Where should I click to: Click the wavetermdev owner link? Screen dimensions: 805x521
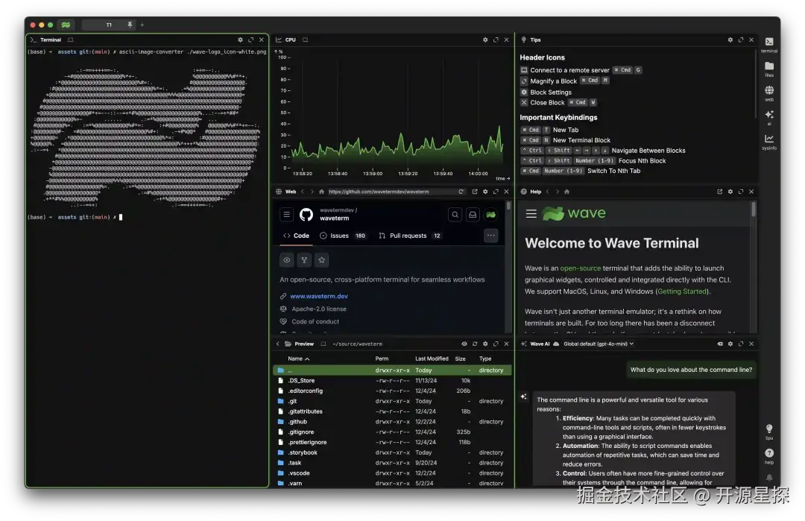coord(337,210)
